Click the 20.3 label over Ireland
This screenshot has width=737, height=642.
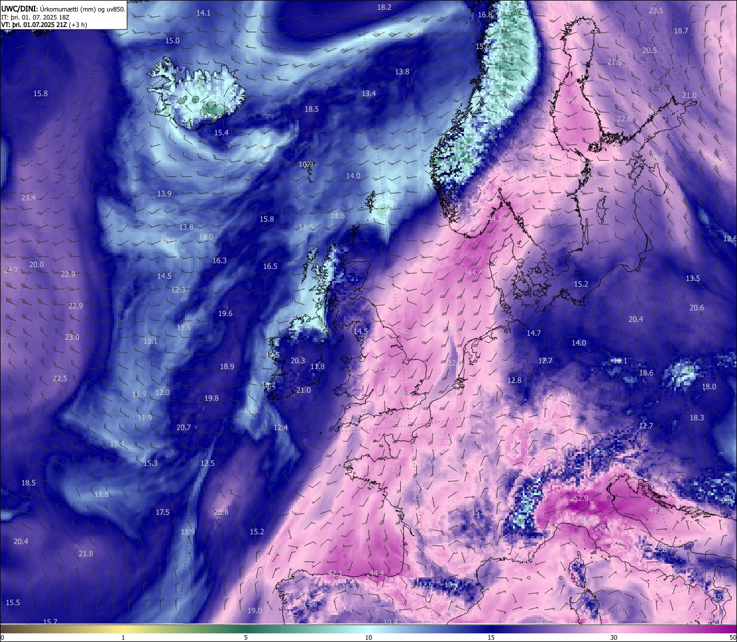pos(298,360)
